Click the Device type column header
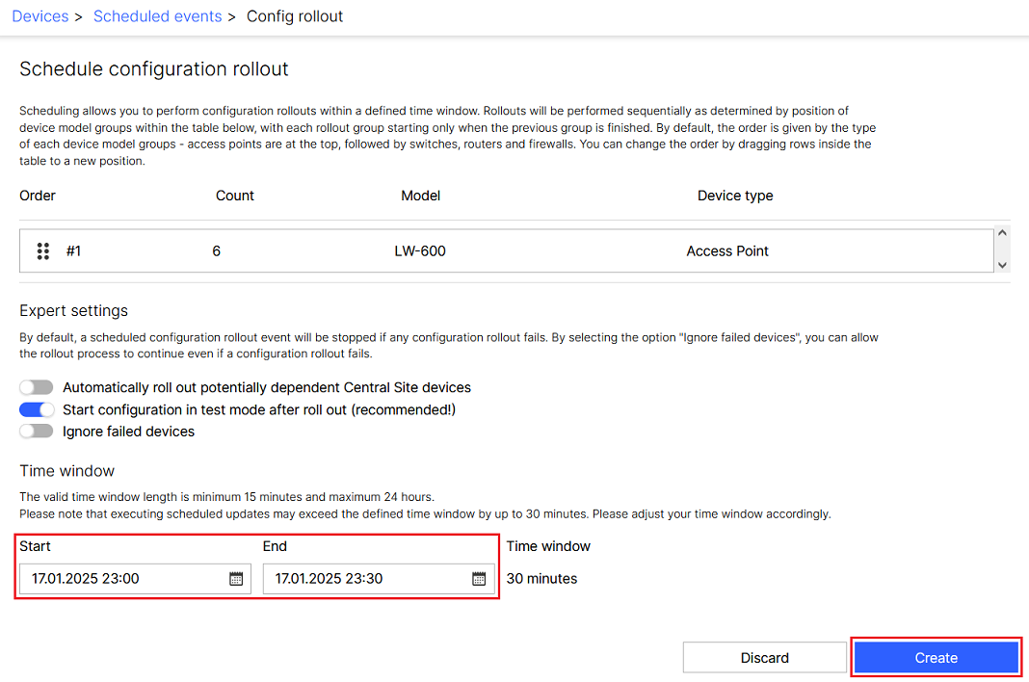 735,196
